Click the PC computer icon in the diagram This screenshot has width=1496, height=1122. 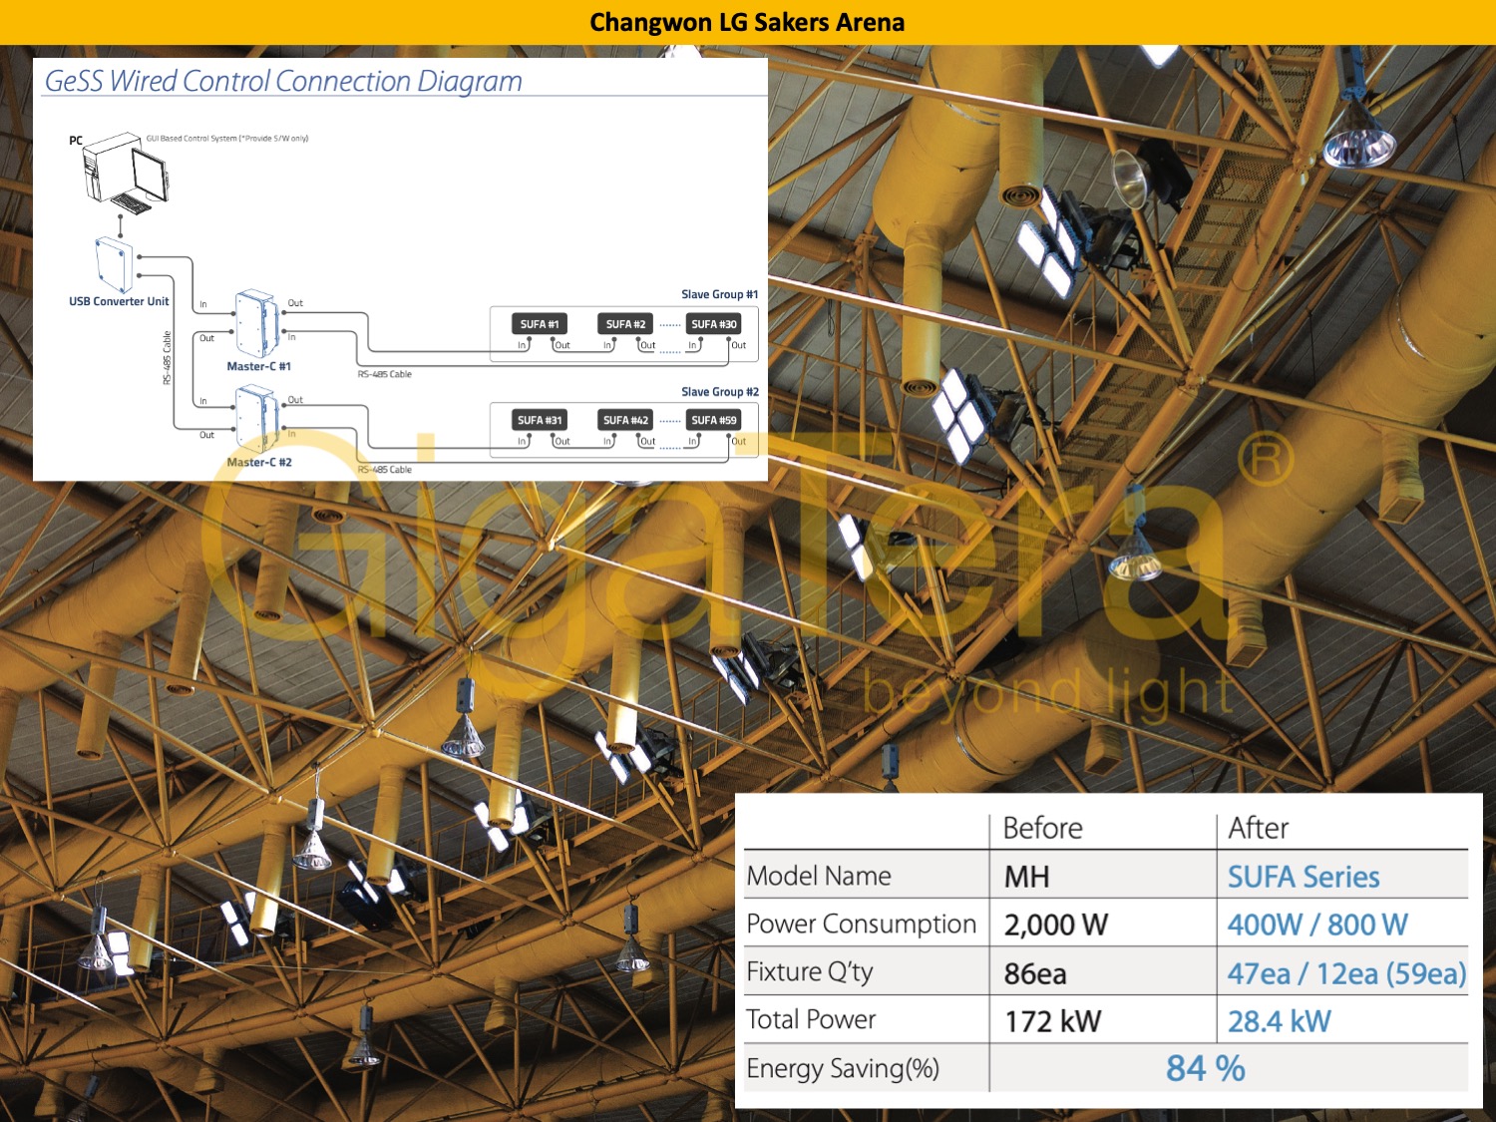(x=126, y=173)
